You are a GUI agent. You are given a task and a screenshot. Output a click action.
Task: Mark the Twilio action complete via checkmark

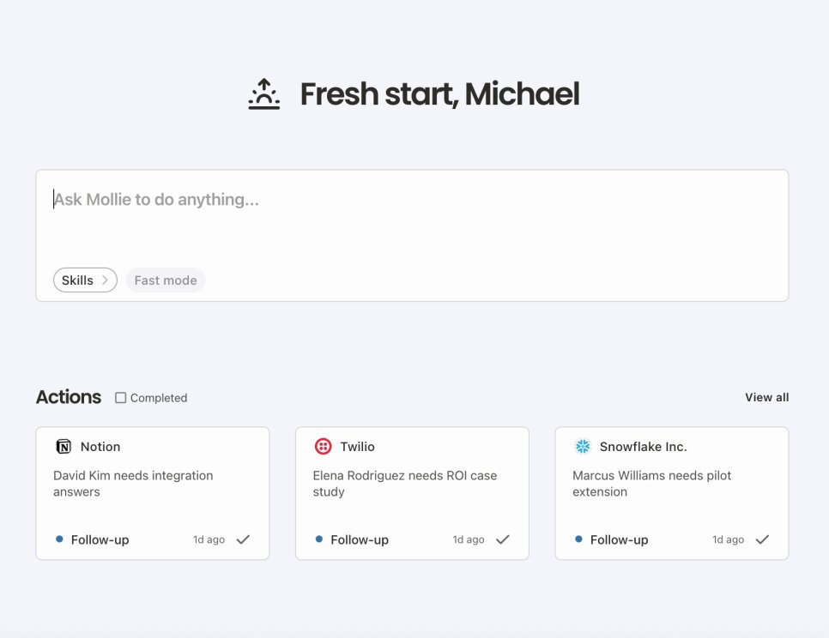[503, 539]
